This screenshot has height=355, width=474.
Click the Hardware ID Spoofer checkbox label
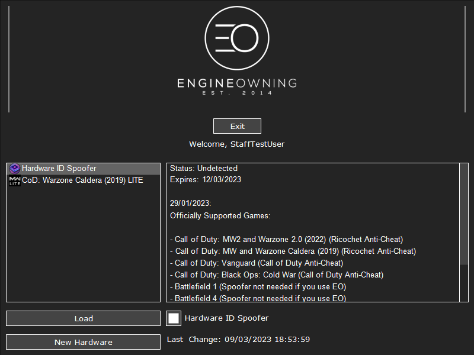coord(226,318)
